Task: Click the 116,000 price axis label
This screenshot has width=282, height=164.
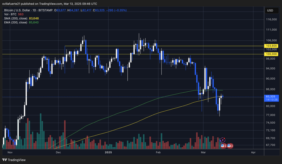Action: pos(272,19)
